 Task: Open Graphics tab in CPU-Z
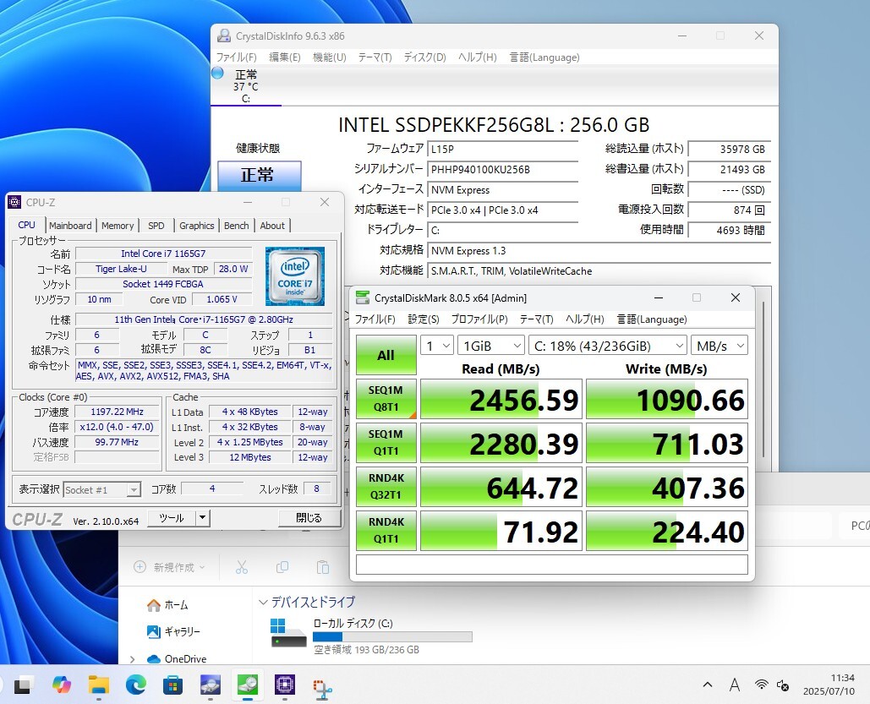(x=196, y=226)
